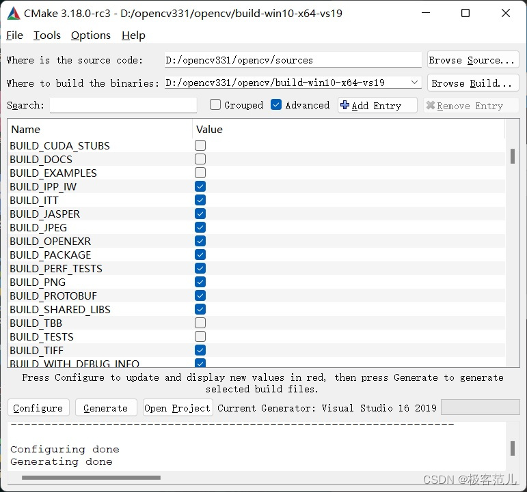Select the BUILD_EXAMPLES row name

click(53, 173)
